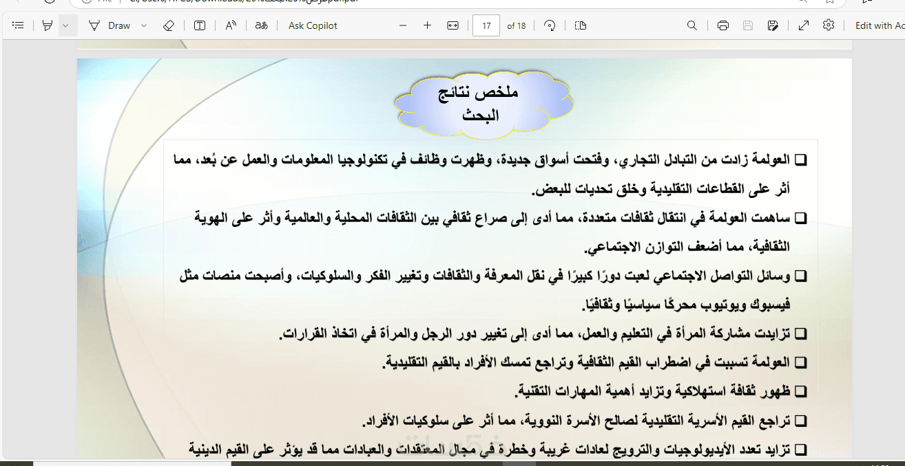Click the Save icon

coord(748,25)
